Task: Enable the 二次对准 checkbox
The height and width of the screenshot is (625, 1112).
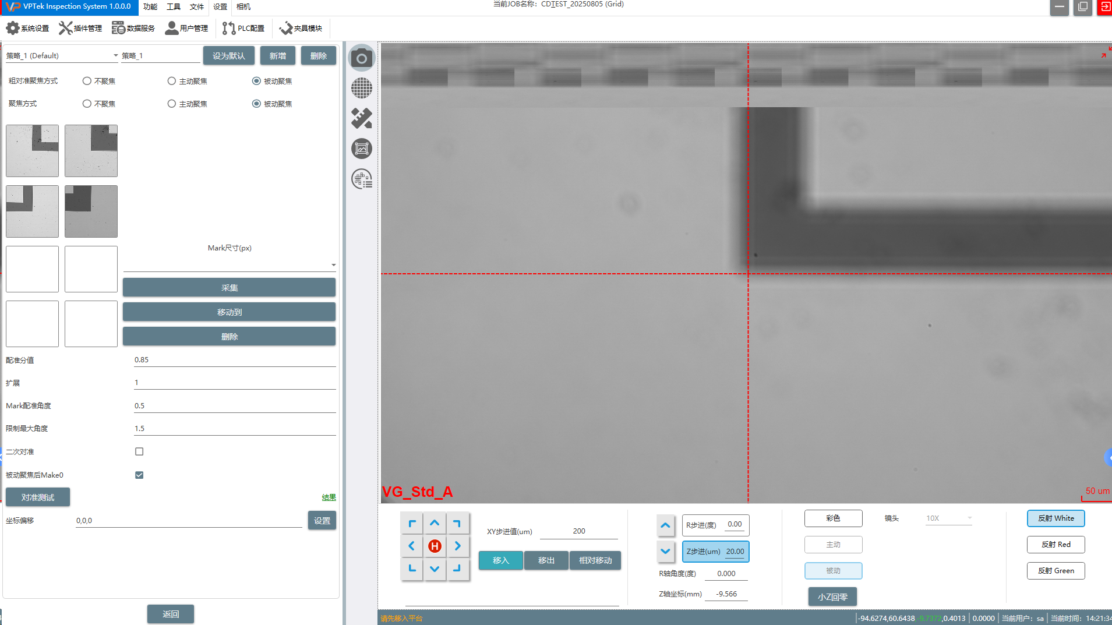Action: tap(139, 451)
